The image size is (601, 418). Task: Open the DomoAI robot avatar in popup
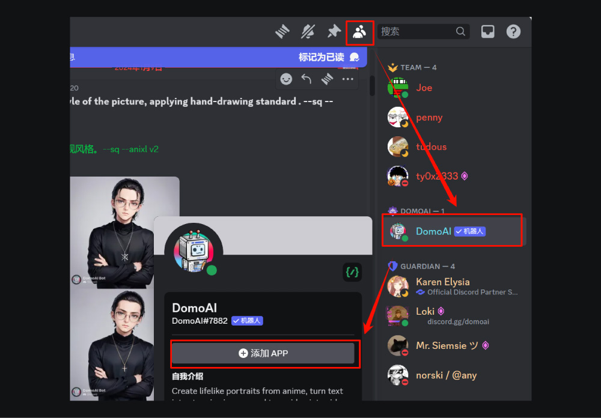(194, 251)
